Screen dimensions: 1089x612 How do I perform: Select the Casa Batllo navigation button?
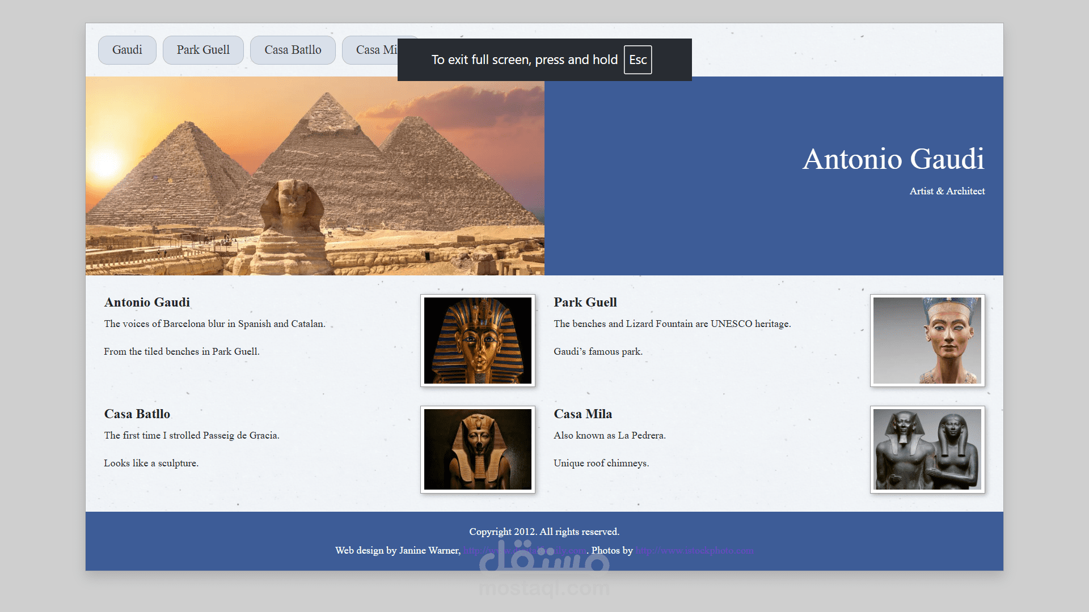coord(293,50)
